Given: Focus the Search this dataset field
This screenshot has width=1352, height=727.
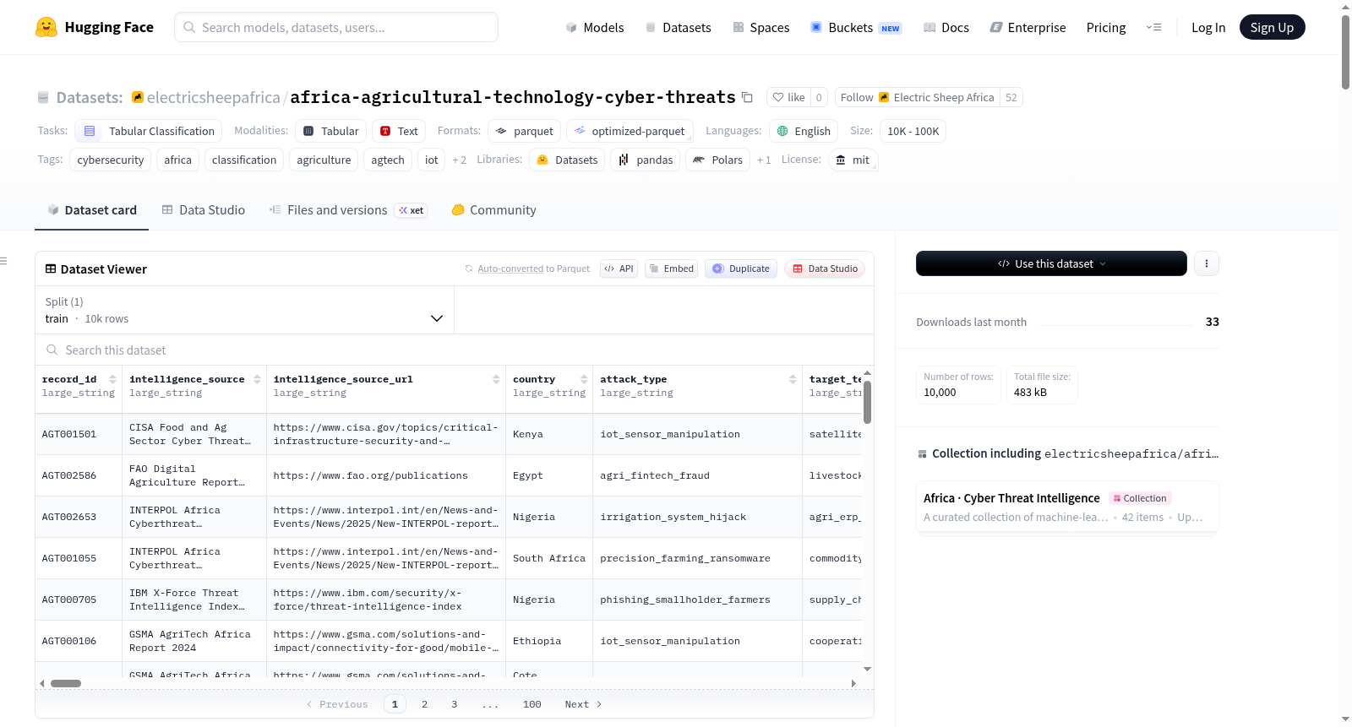Looking at the screenshot, I should pyautogui.click(x=455, y=350).
